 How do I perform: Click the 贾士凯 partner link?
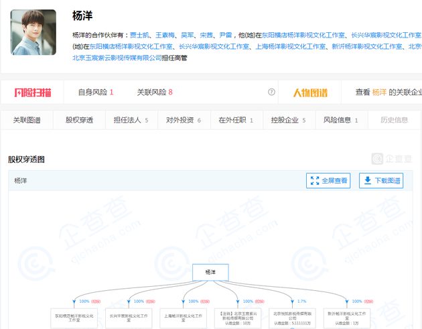[x=139, y=35]
